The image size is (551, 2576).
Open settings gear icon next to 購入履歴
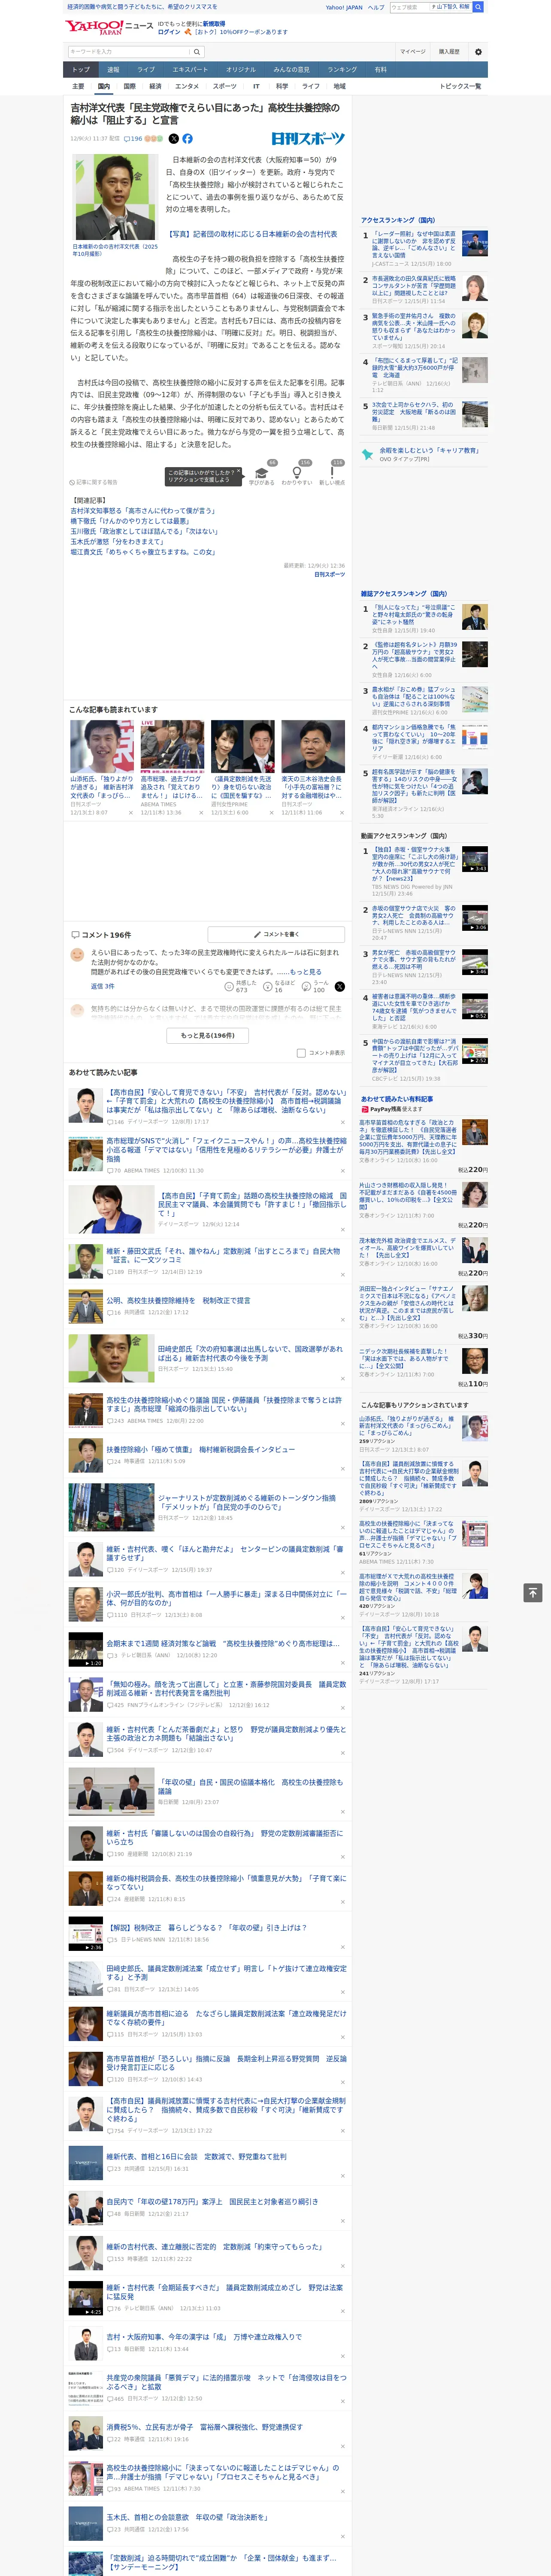click(478, 51)
